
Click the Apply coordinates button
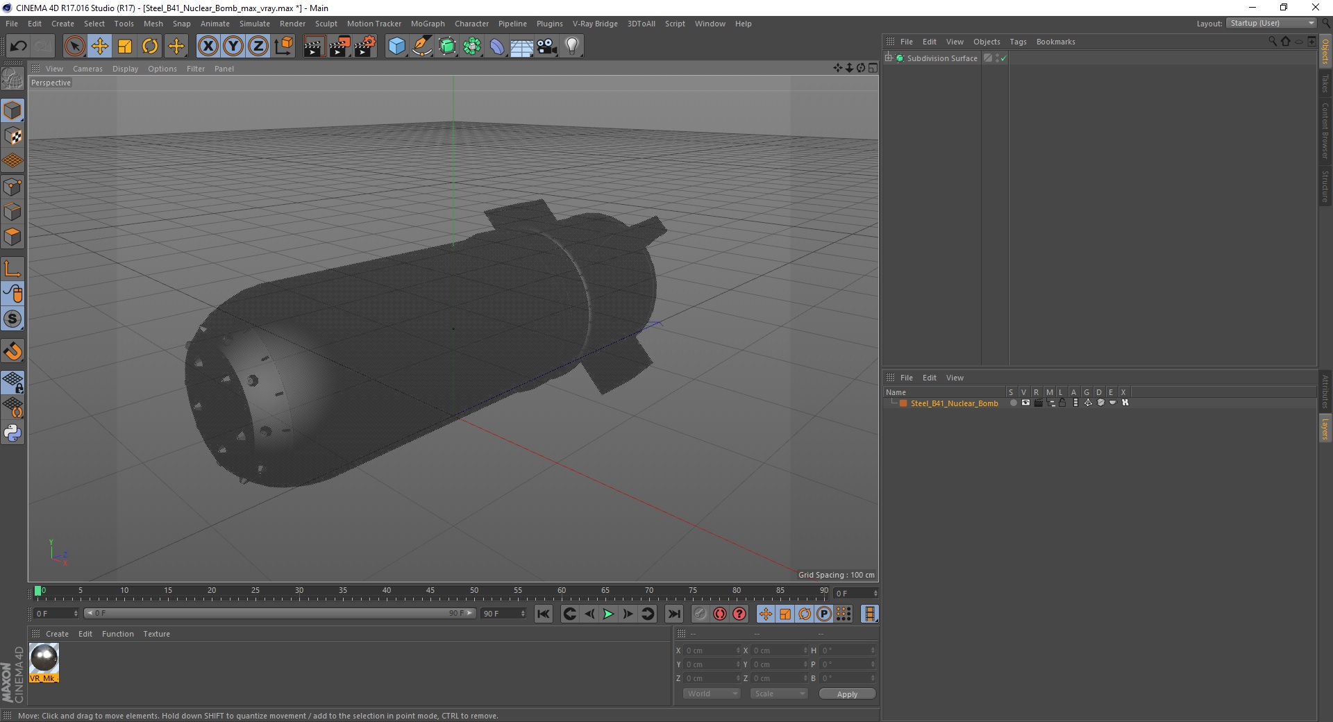[x=847, y=694]
